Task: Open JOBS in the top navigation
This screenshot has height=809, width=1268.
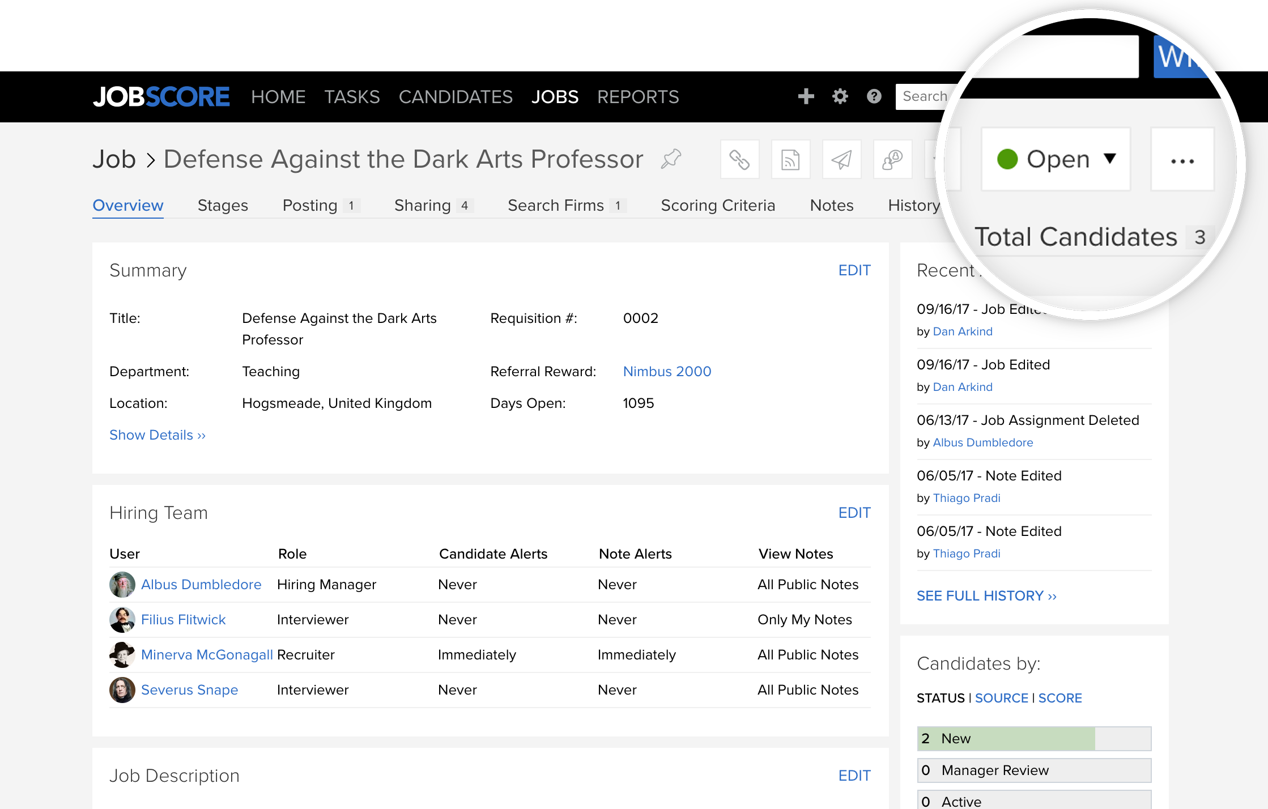Action: pos(555,97)
